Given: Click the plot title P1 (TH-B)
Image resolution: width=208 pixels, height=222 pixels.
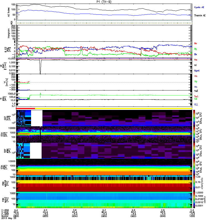Looking at the screenshot, I should [104, 2].
